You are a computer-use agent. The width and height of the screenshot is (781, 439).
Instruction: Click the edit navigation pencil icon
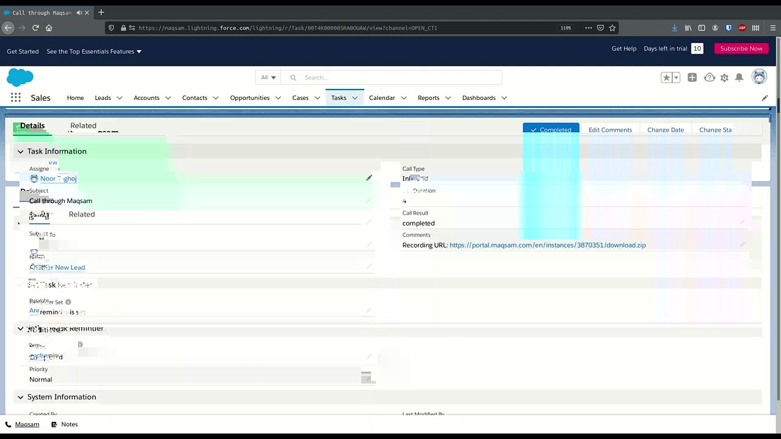pos(765,98)
